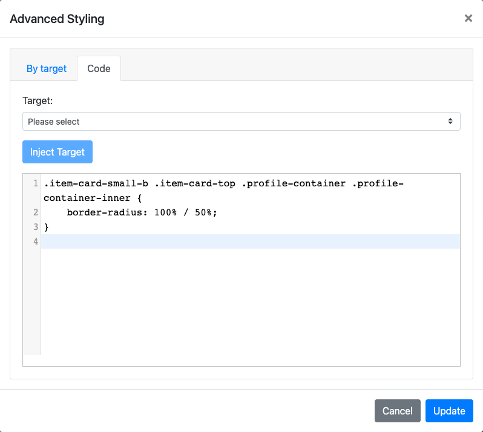Open the Please select Target dropdown
The height and width of the screenshot is (432, 483).
click(x=241, y=122)
